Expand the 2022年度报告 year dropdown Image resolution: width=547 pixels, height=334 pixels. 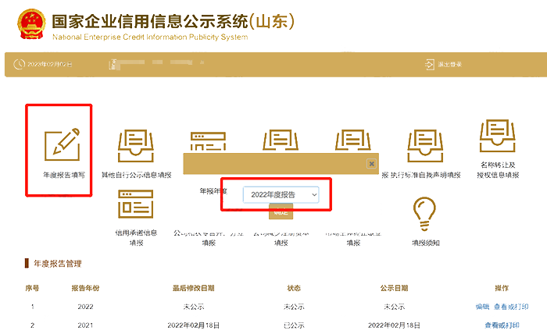[281, 194]
